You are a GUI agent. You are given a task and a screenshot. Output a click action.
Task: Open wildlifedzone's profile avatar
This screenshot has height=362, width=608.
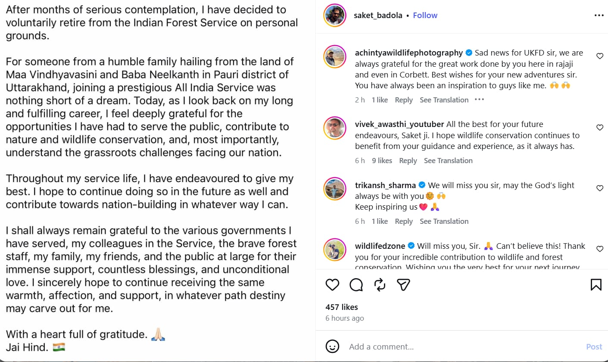pyautogui.click(x=335, y=249)
